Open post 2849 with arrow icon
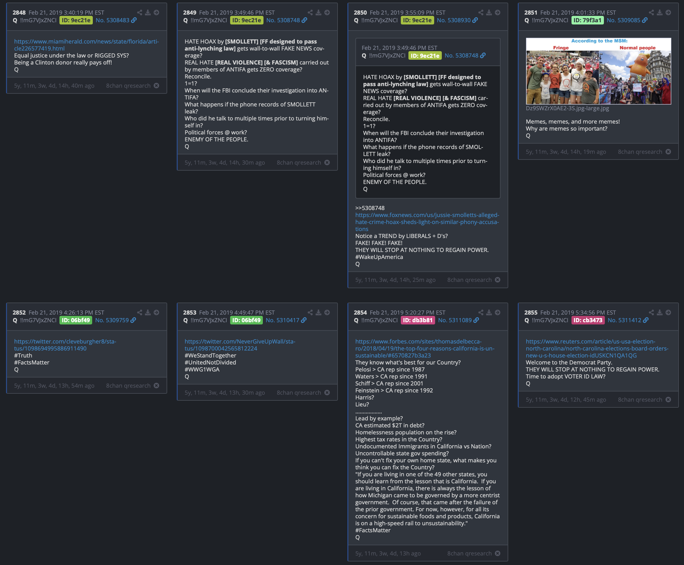 click(x=327, y=12)
